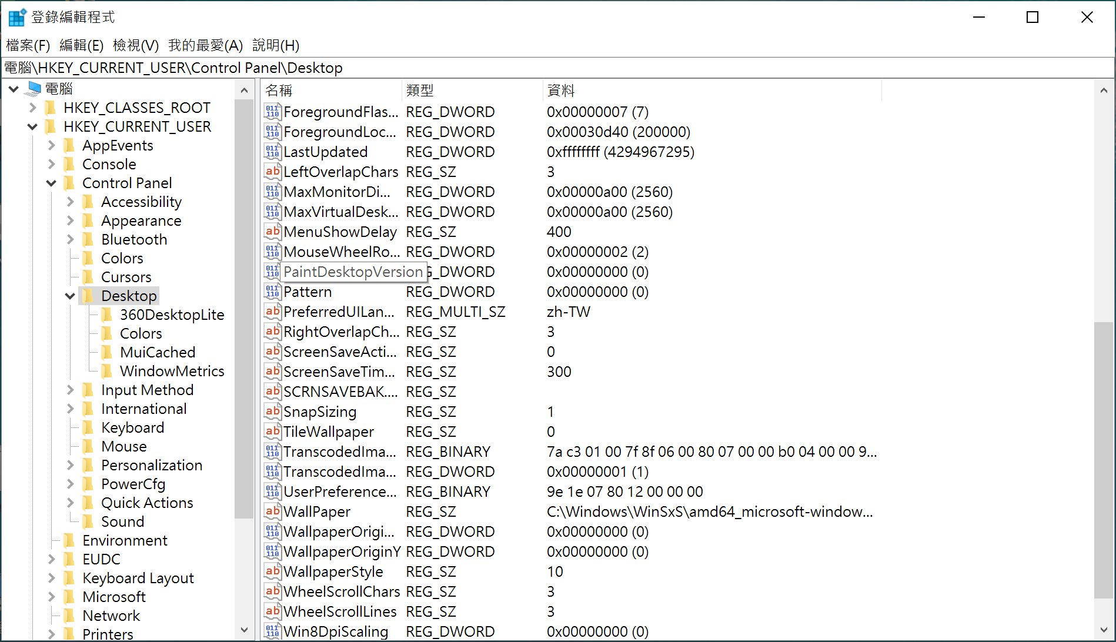Open the 檔案(F) menu

[28, 45]
